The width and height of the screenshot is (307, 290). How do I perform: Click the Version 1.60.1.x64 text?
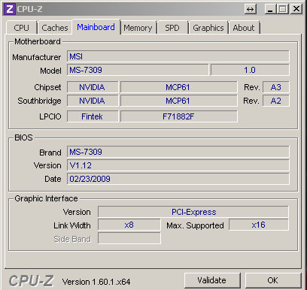tap(96, 282)
